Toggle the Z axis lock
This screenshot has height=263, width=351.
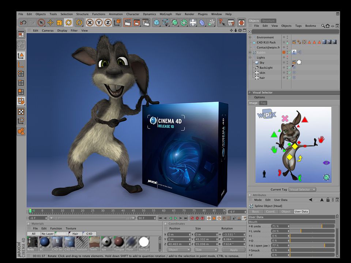point(108,23)
